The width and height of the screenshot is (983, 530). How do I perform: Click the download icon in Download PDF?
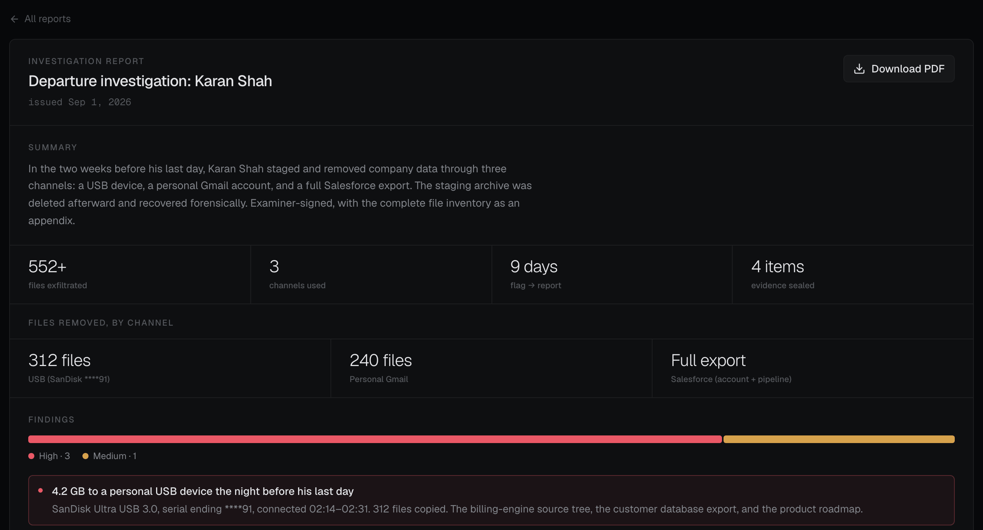coord(859,69)
